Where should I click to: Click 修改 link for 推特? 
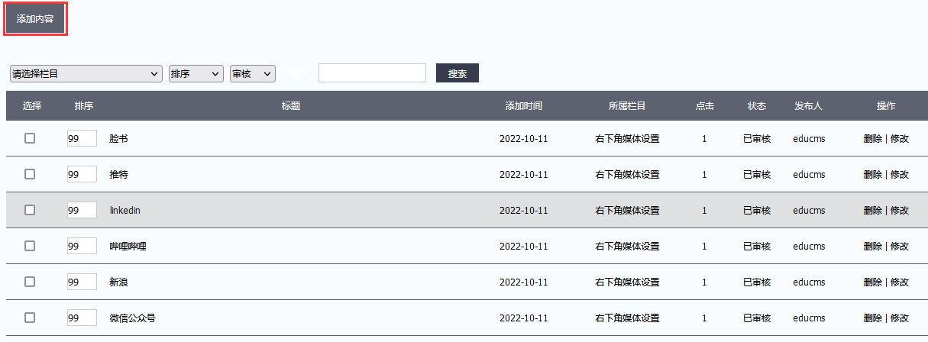(900, 175)
